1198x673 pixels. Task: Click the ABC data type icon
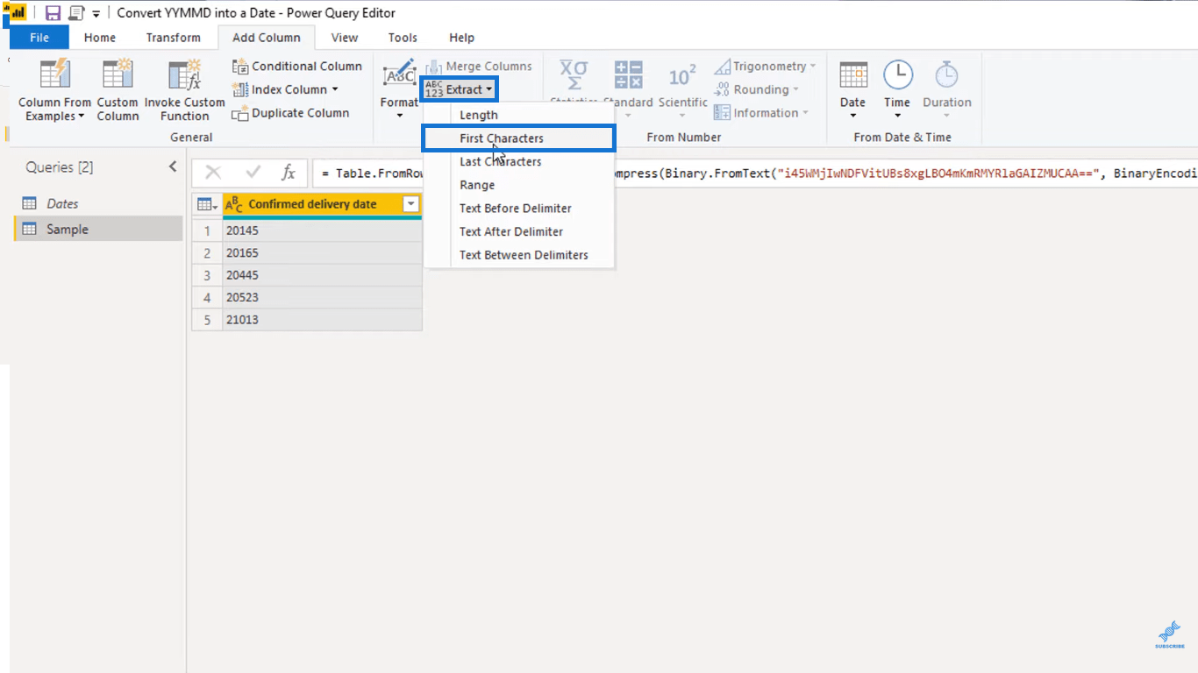pyautogui.click(x=234, y=204)
